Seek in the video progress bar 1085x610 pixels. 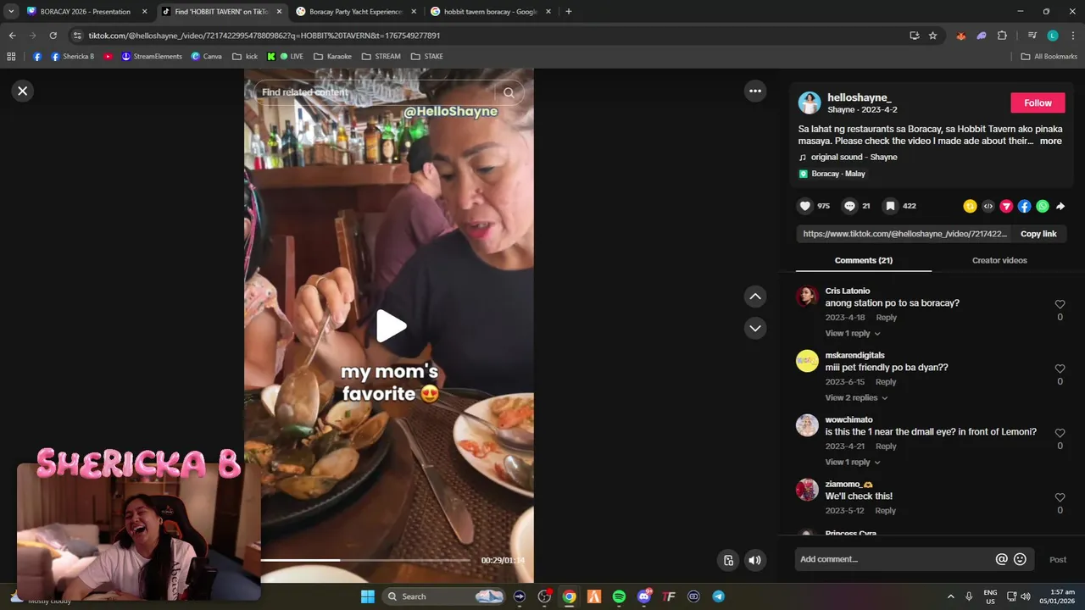[365, 560]
